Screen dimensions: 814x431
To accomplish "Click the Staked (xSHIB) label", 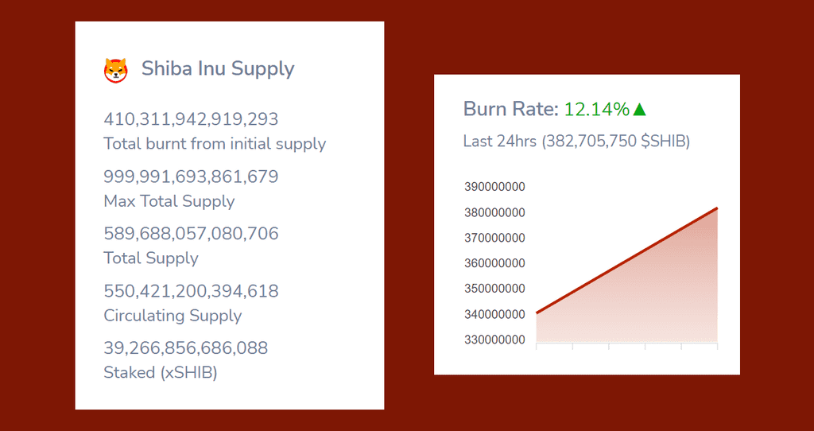I will pos(161,373).
